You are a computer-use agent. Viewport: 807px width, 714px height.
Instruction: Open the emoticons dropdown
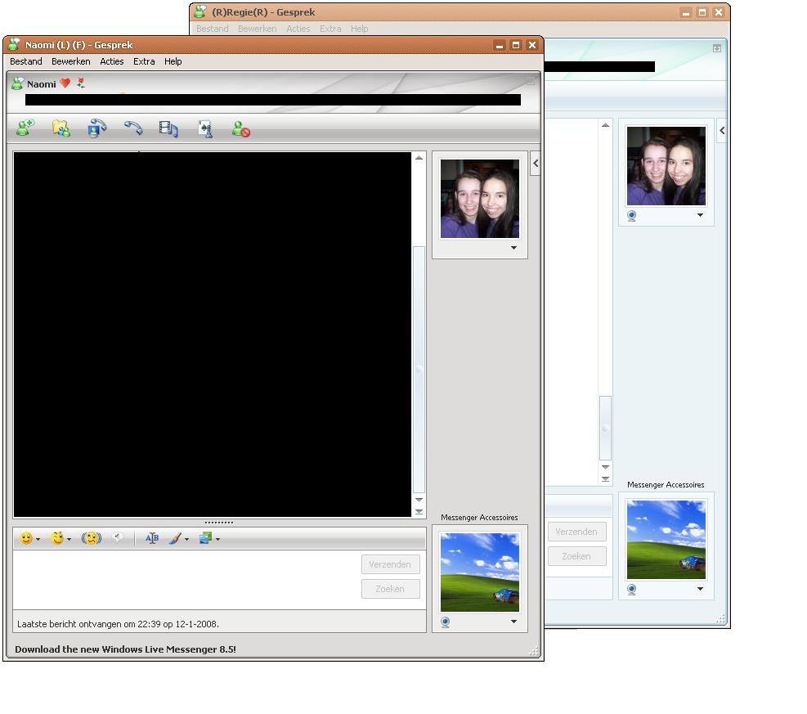click(30, 538)
